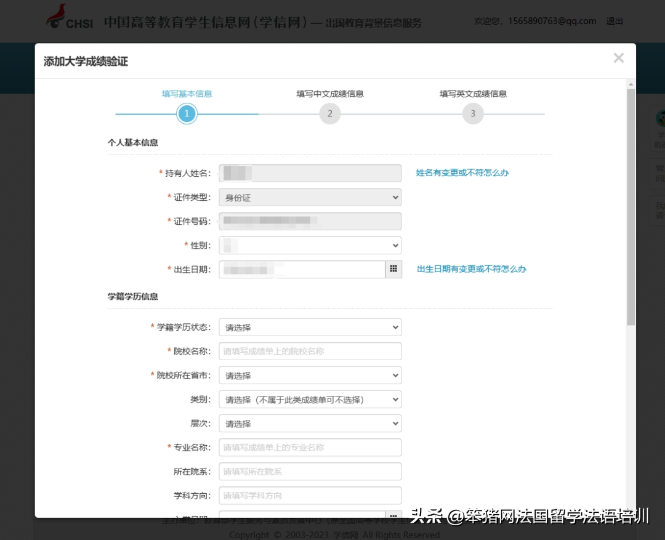
Task: Click 退出 to log out
Action: pos(615,21)
